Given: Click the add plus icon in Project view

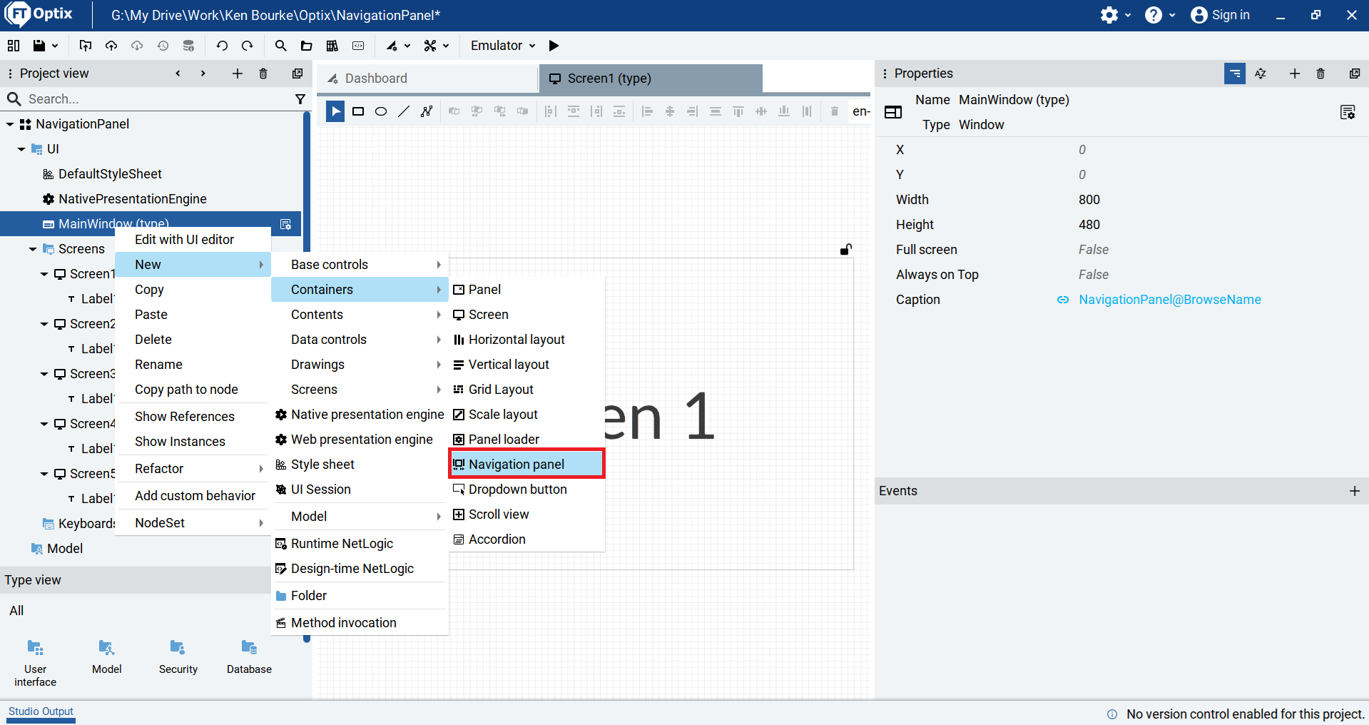Looking at the screenshot, I should [x=238, y=73].
